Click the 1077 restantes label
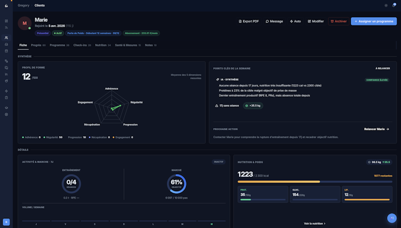This screenshot has width=401, height=228. coord(383,176)
